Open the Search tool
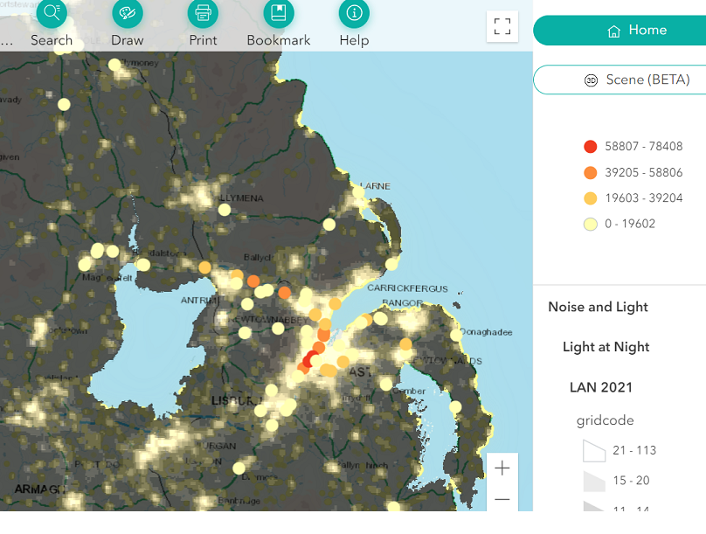The width and height of the screenshot is (706, 534). (x=52, y=13)
